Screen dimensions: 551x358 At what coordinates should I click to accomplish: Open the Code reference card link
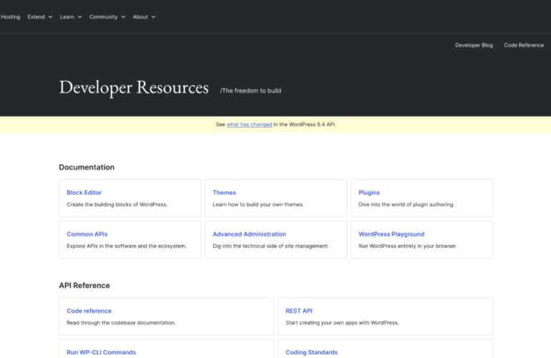(89, 311)
